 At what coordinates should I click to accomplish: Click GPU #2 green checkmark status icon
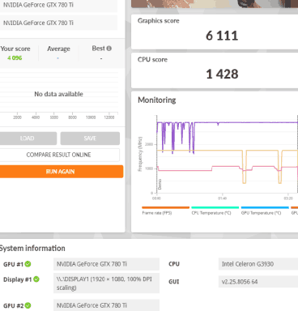pyautogui.click(x=28, y=305)
